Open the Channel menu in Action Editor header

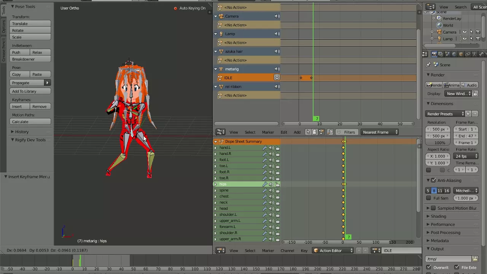pyautogui.click(x=287, y=250)
